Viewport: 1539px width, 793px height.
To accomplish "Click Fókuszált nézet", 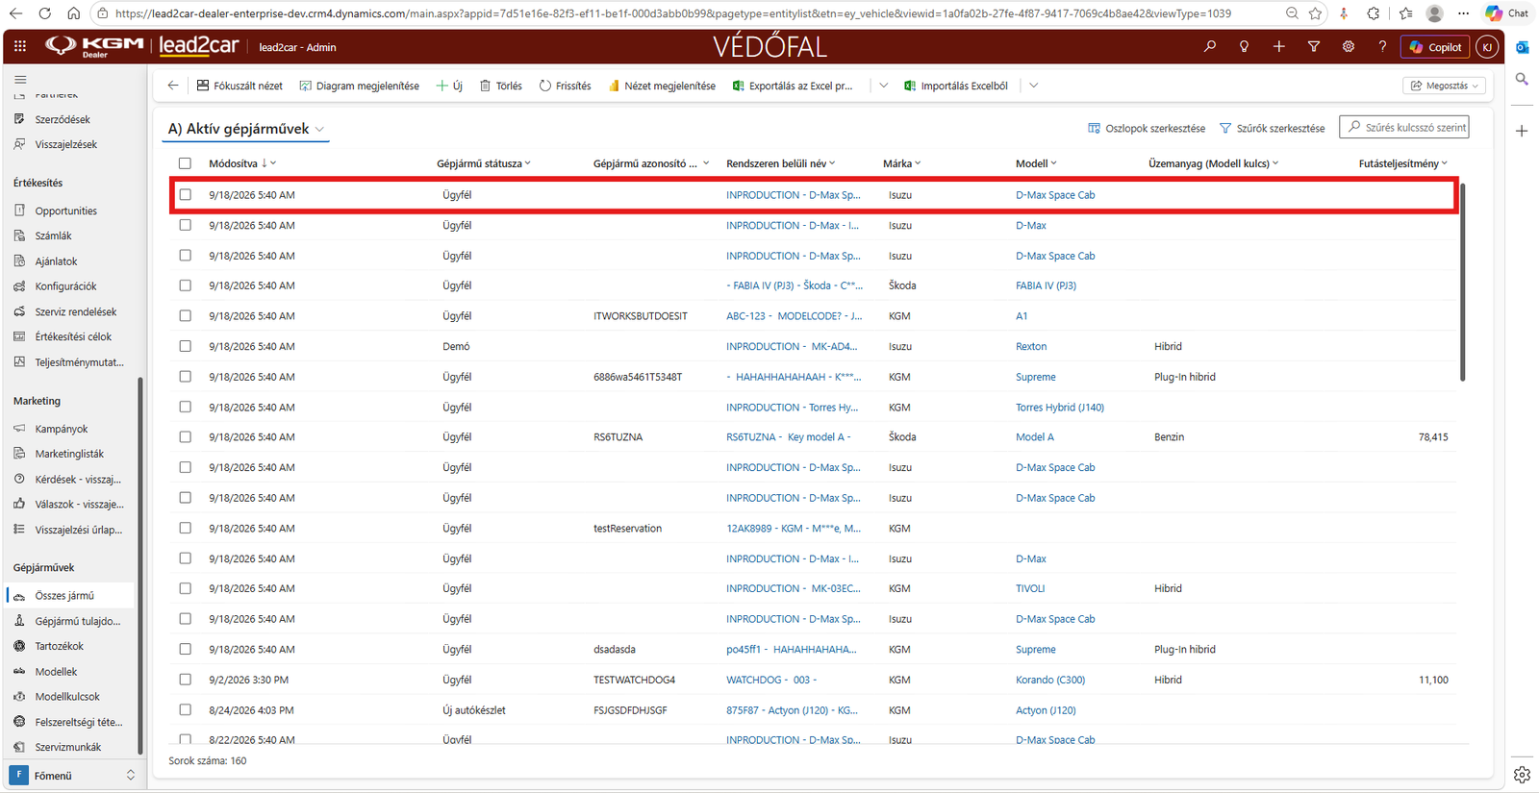I will (240, 86).
